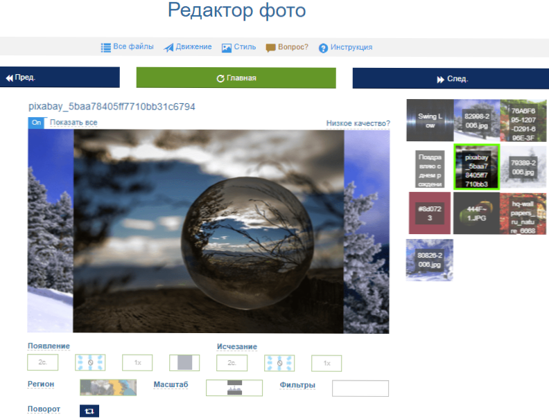Open the Регион map selector
This screenshot has height=419, width=549.
108,388
